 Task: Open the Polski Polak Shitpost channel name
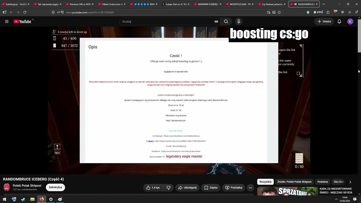(x=27, y=186)
